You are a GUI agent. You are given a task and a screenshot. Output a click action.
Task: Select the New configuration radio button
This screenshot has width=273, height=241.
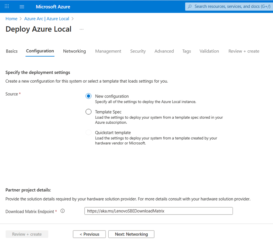click(x=88, y=96)
